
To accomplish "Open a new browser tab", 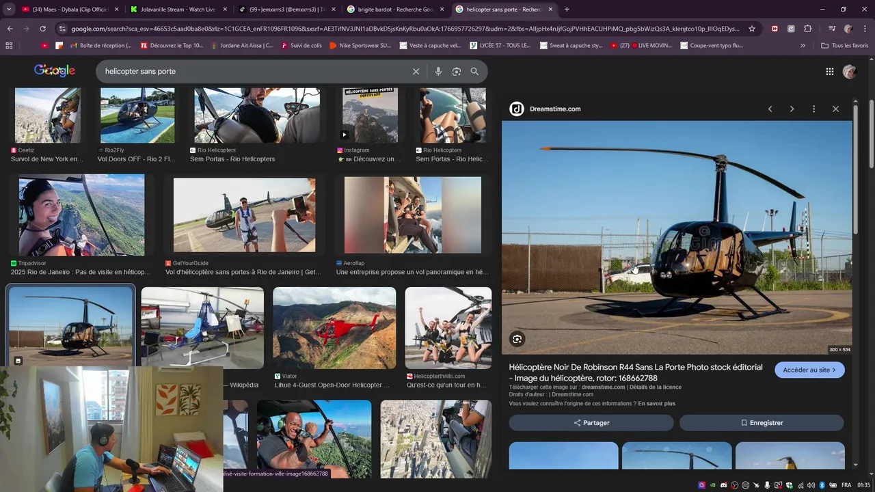I will point(567,10).
